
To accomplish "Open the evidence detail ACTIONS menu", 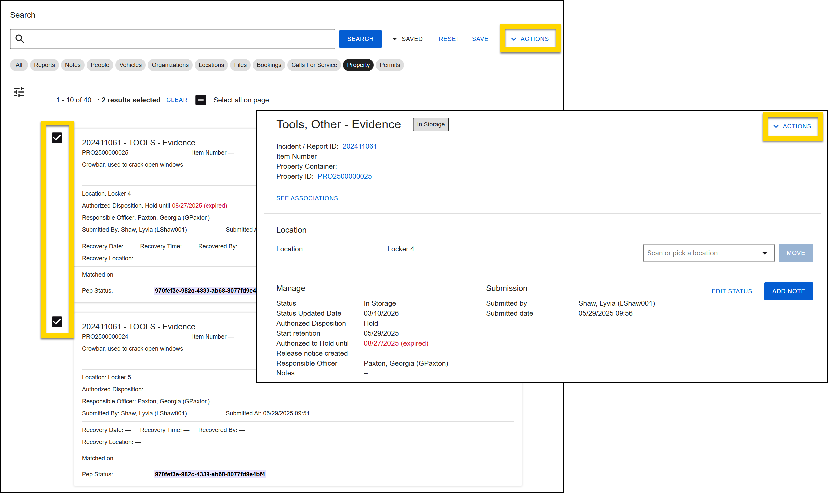I will tap(792, 126).
